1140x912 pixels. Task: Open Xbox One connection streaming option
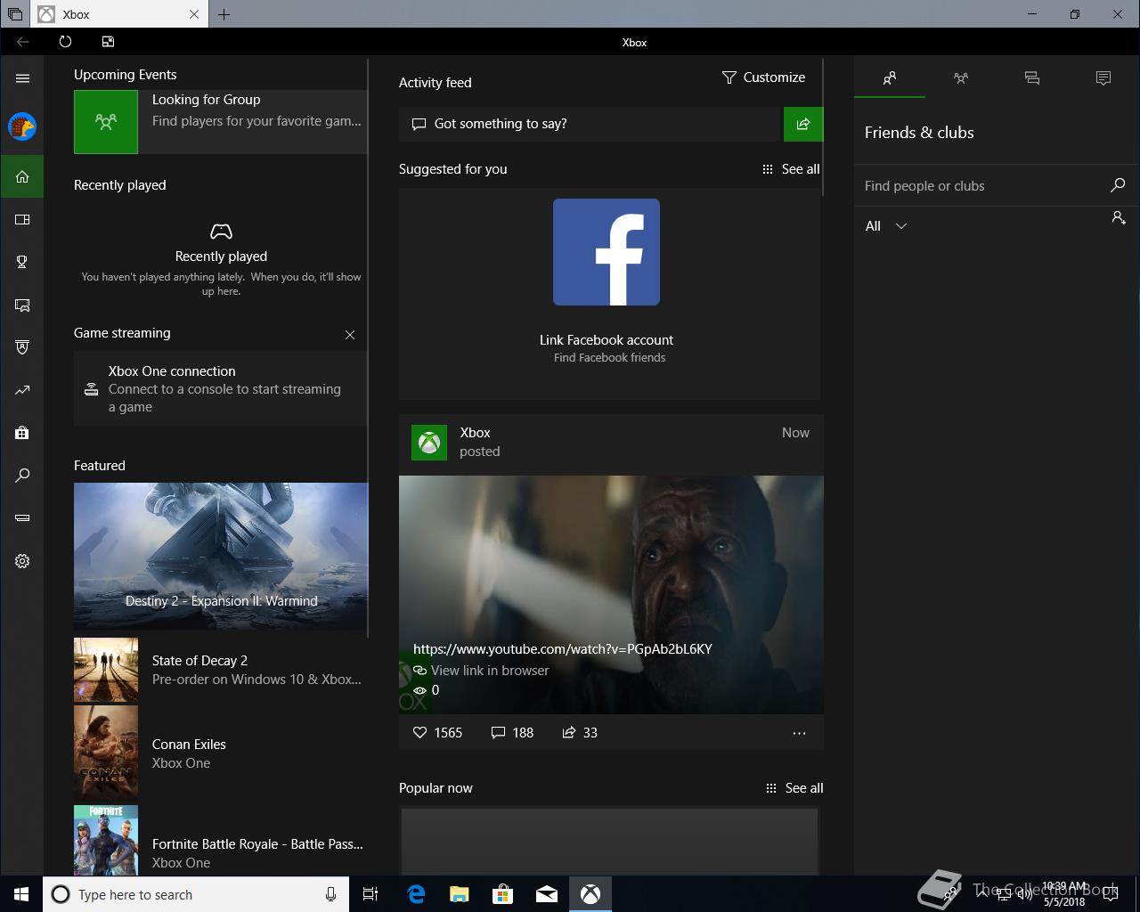221,388
